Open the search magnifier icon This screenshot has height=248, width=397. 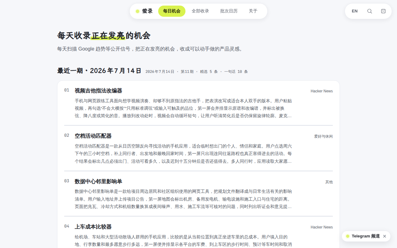pyautogui.click(x=369, y=11)
